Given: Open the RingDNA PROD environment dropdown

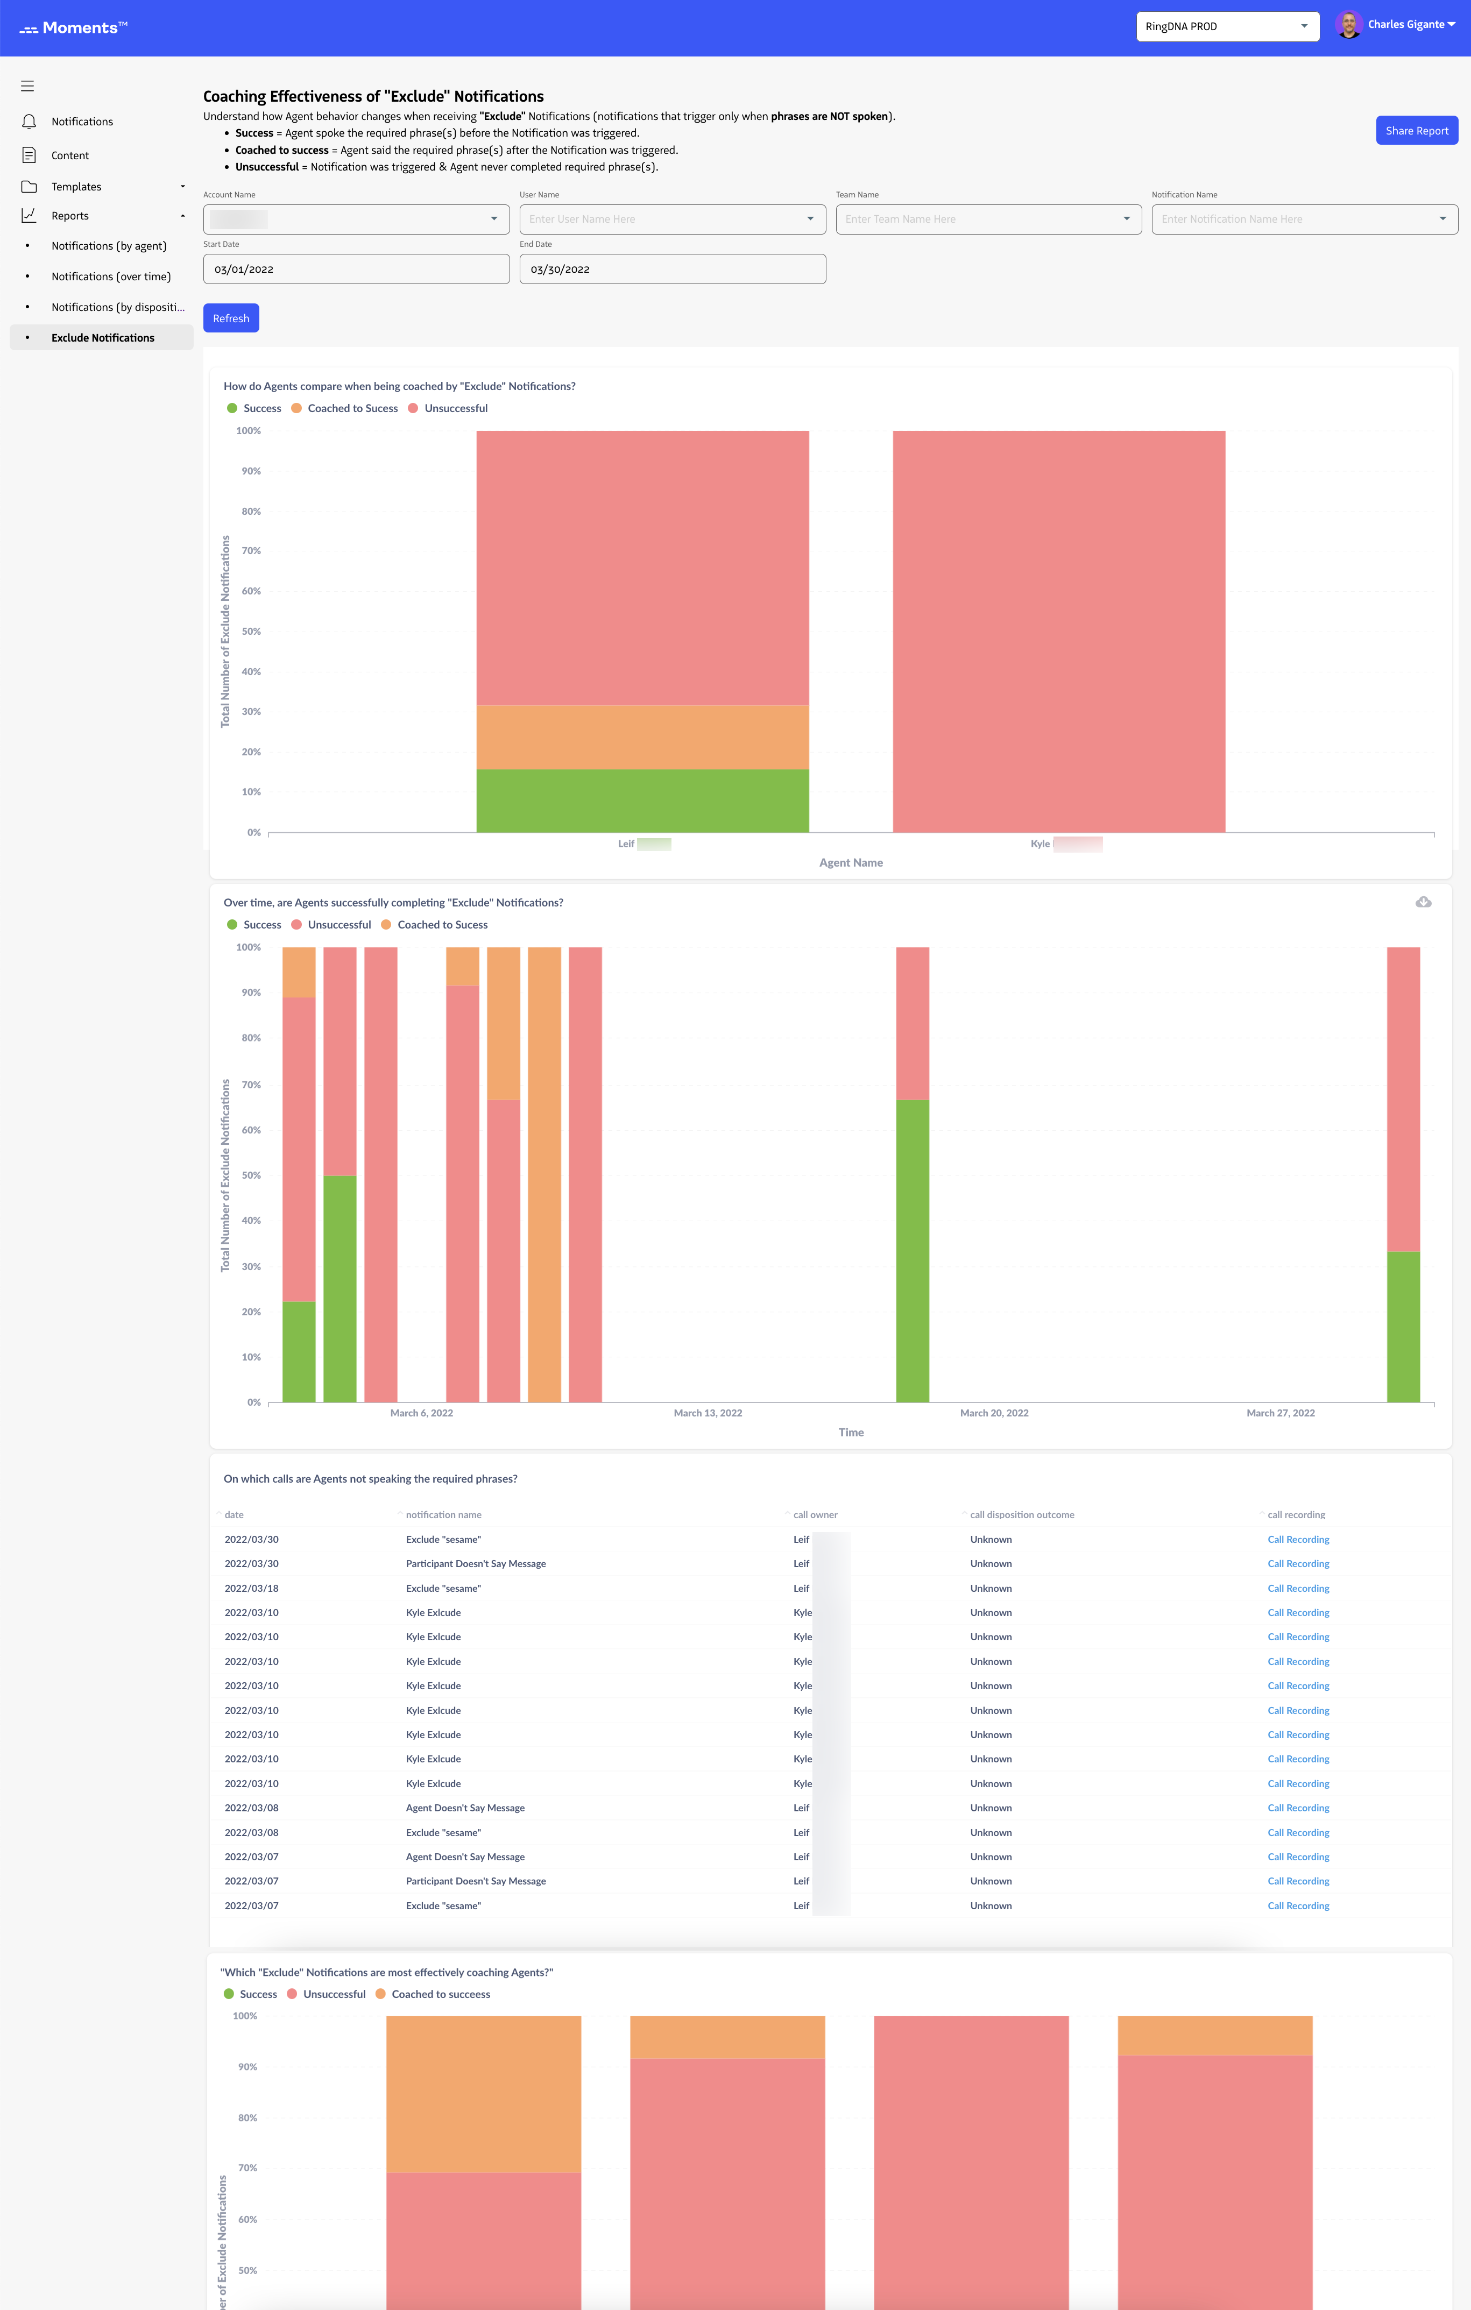Looking at the screenshot, I should (1227, 27).
